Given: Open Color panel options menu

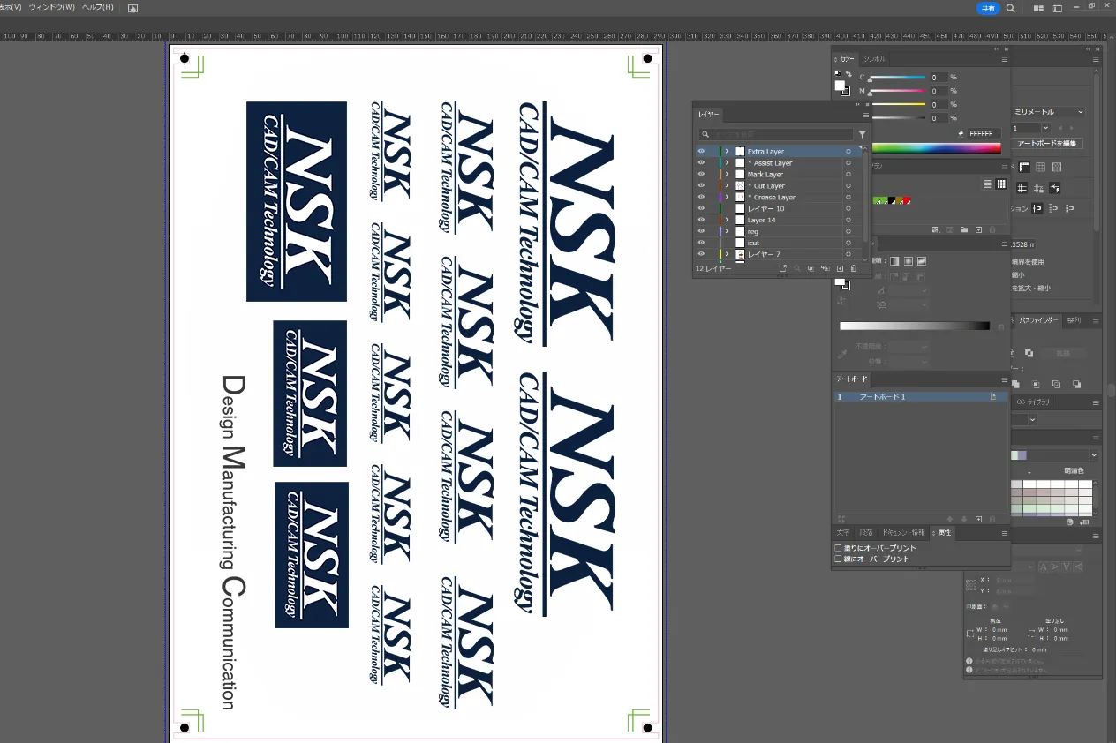Looking at the screenshot, I should [x=1005, y=60].
